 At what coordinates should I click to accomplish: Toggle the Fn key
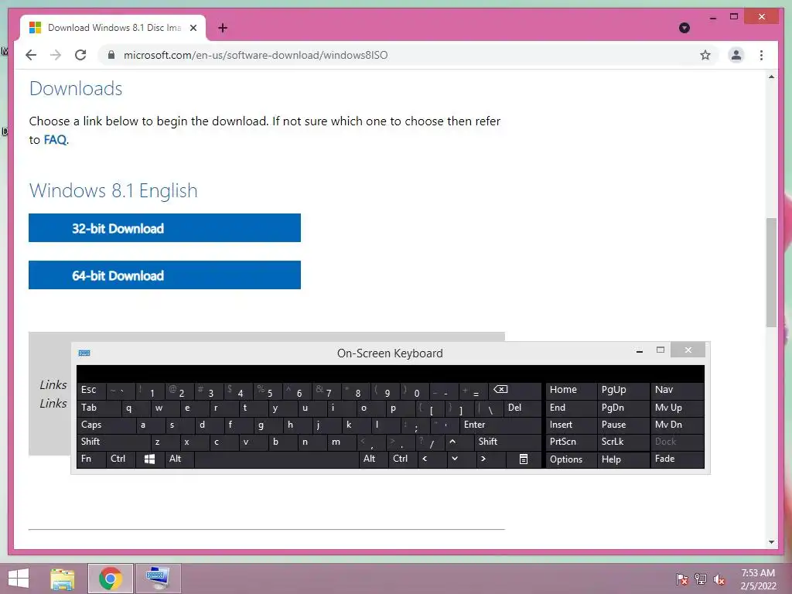(91, 459)
